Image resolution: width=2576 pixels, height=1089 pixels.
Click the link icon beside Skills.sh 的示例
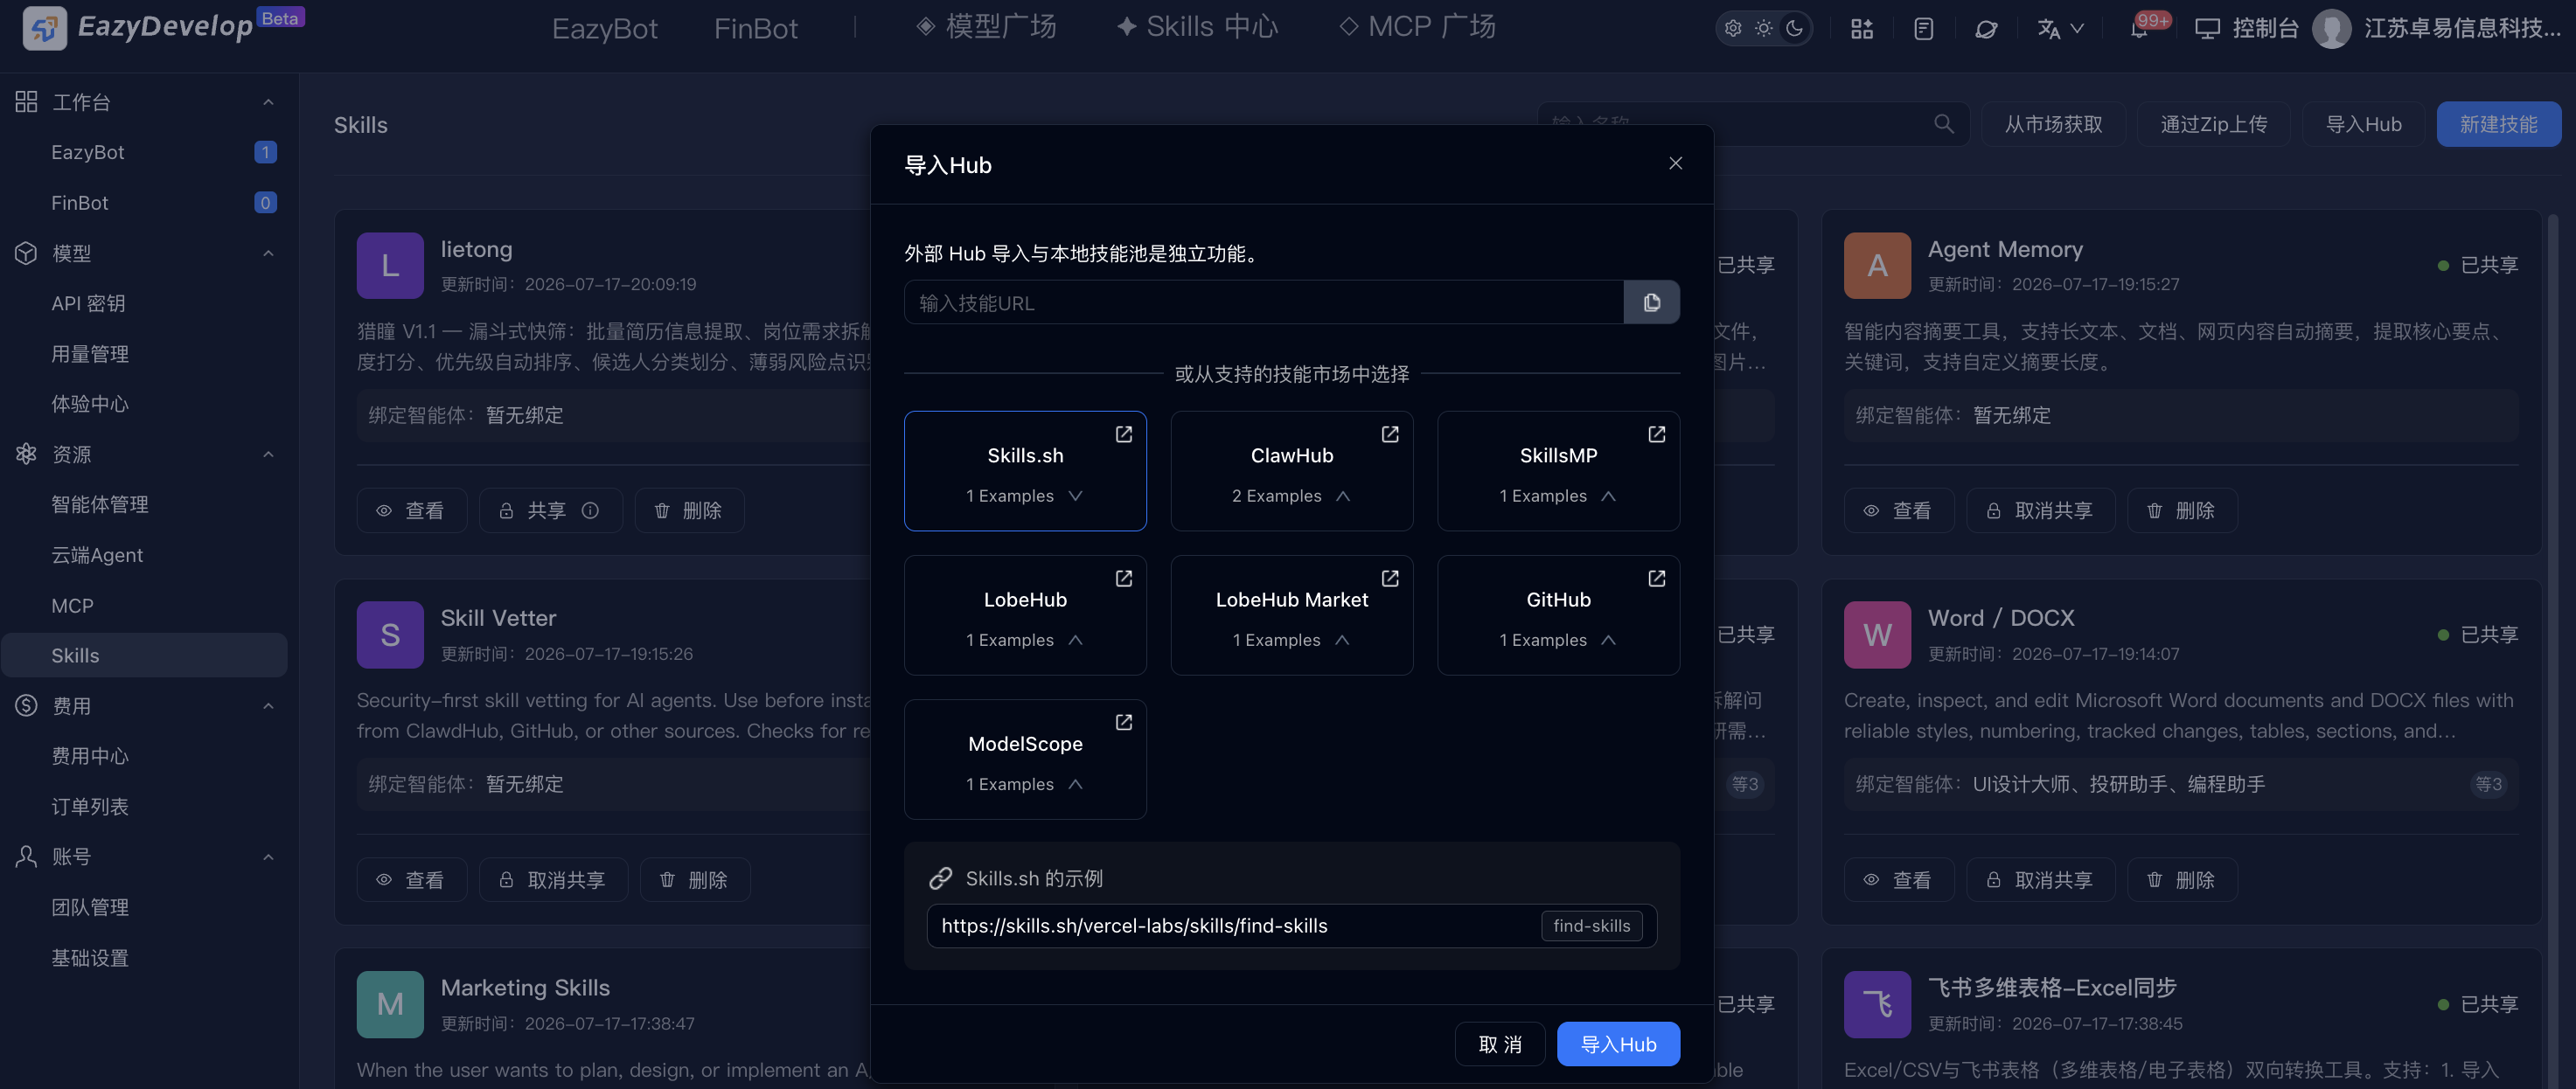pos(940,878)
